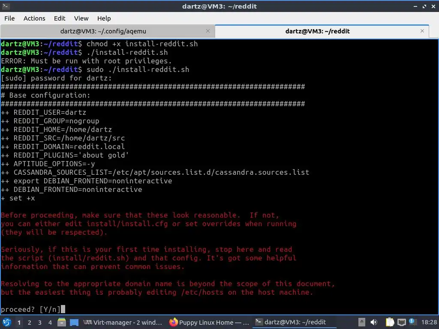The height and width of the screenshot is (329, 439).
Task: Close the terminal window
Action: pyautogui.click(x=433, y=6)
